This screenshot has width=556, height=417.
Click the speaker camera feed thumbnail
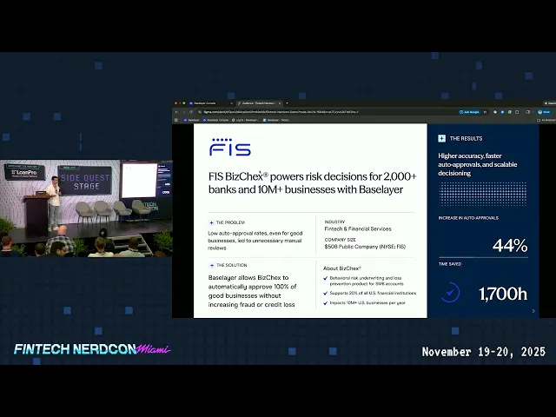86,208
